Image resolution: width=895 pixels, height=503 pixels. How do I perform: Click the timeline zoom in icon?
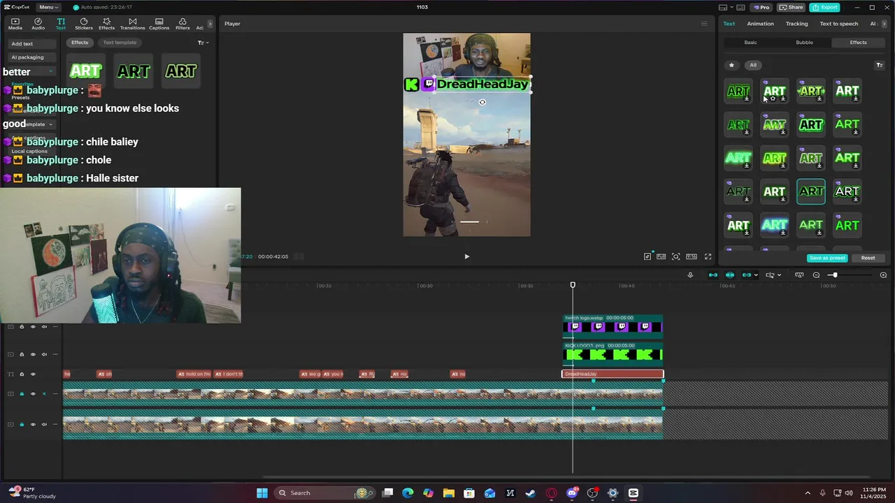click(x=883, y=275)
